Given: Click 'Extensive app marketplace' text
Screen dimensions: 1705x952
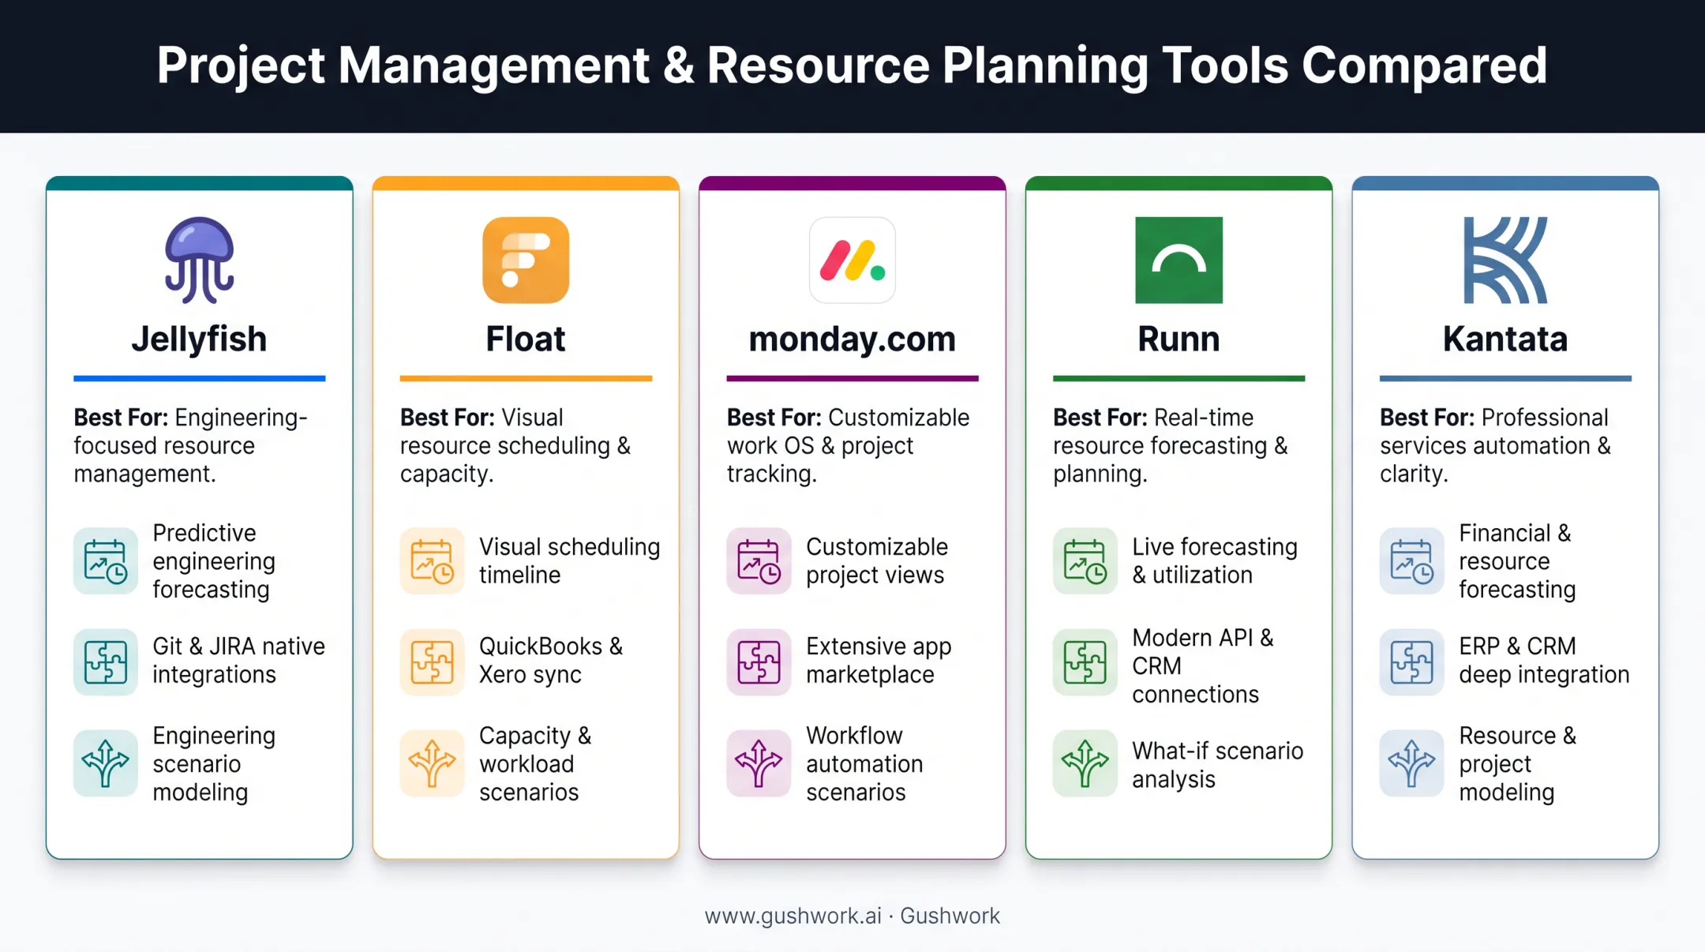Looking at the screenshot, I should click(879, 661).
